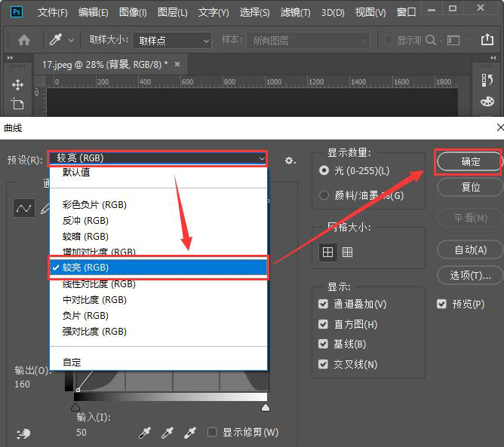Go to Photoshop home screen icon
The width and height of the screenshot is (504, 447).
point(24,40)
